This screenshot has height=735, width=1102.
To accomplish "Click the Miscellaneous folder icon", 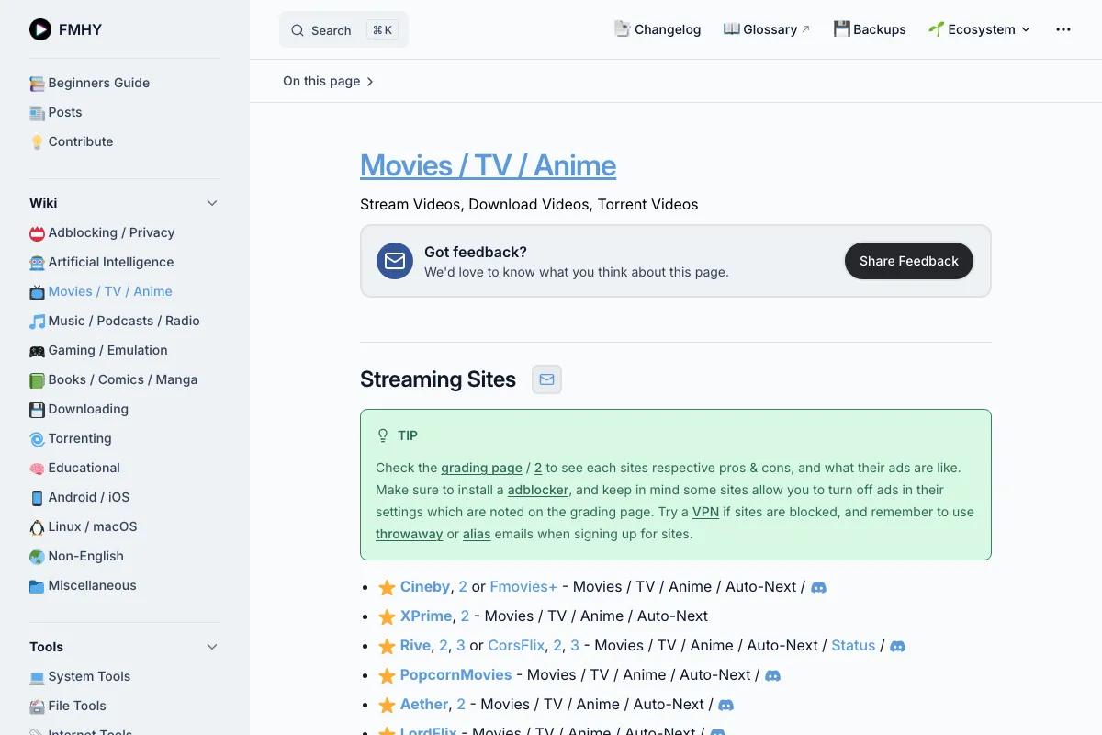I will click(37, 586).
